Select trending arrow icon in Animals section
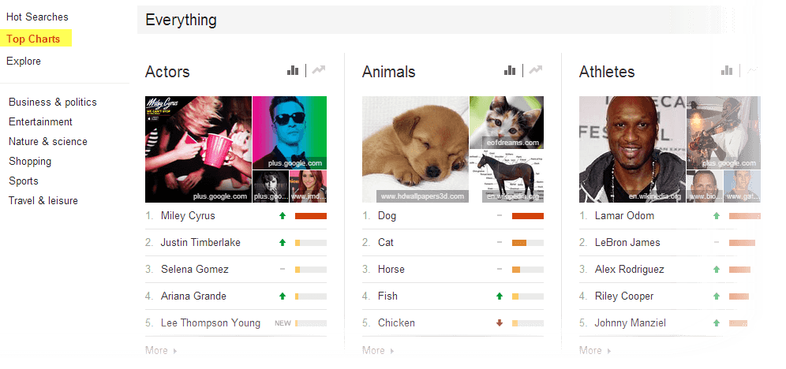This screenshot has width=786, height=369. [535, 70]
